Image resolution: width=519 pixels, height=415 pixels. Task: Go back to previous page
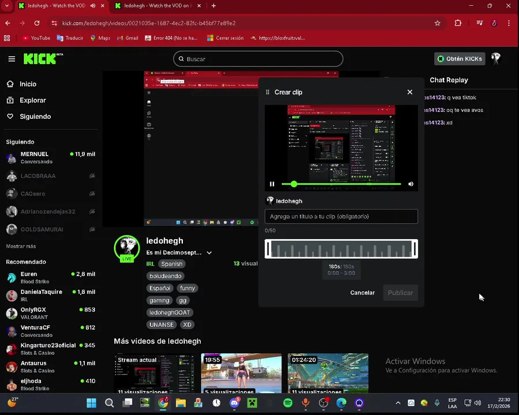(x=8, y=23)
